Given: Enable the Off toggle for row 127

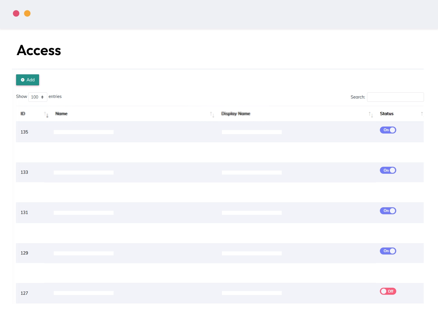Looking at the screenshot, I should pos(388,291).
